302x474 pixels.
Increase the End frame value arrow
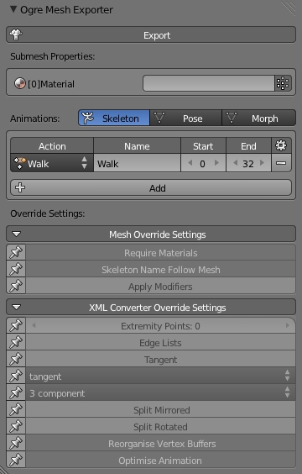click(x=263, y=163)
